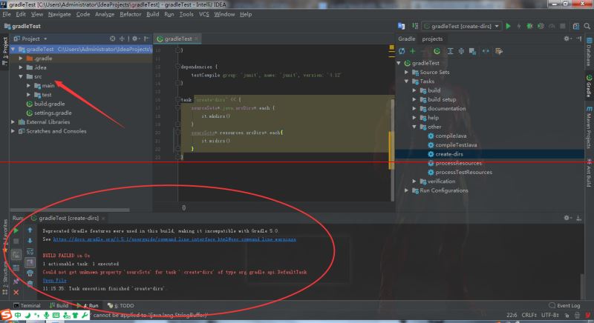Close the Run panel with red X

pyautogui.click(x=16, y=293)
